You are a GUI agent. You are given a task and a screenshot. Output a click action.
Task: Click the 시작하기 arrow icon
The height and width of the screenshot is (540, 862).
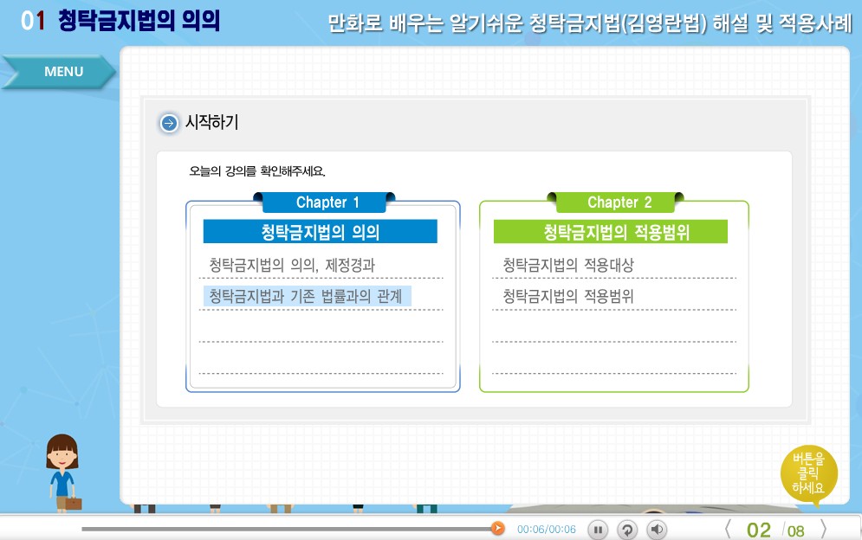coord(169,124)
